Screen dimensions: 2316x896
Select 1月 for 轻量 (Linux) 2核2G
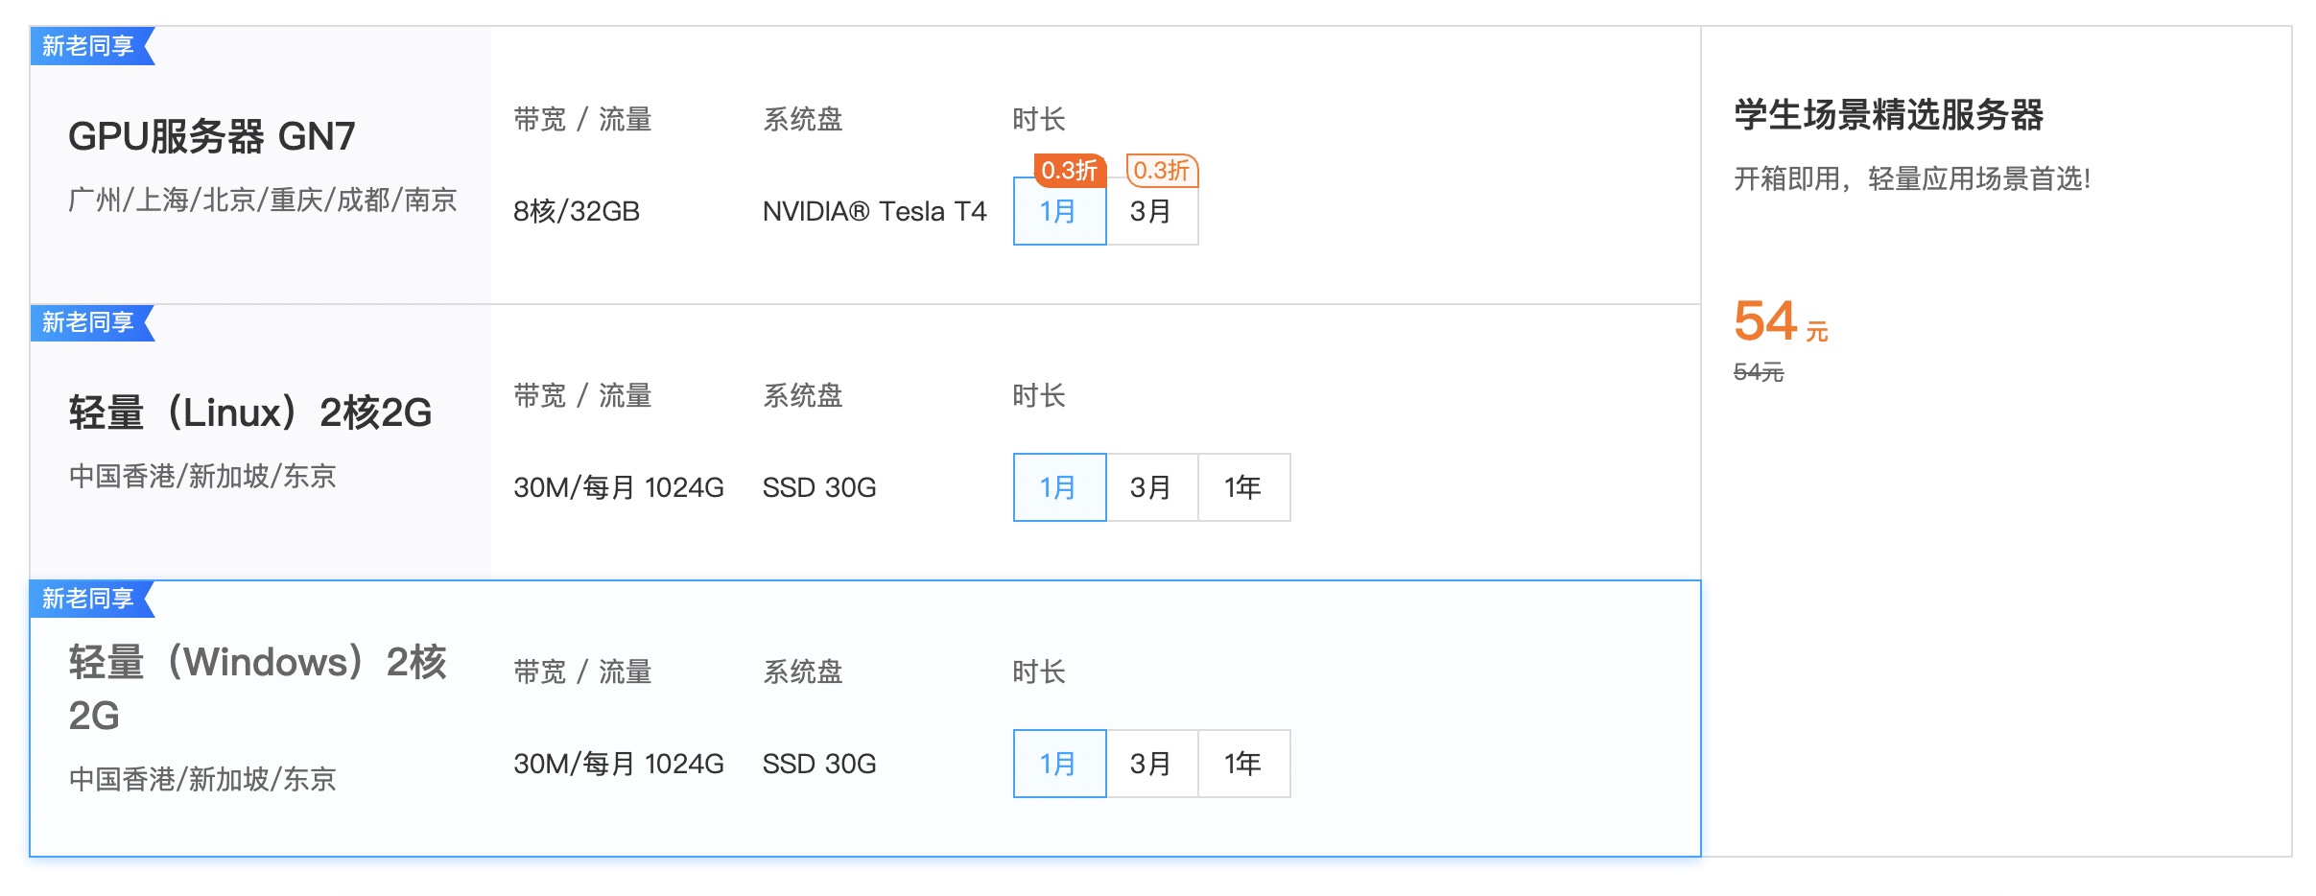pyautogui.click(x=1058, y=487)
